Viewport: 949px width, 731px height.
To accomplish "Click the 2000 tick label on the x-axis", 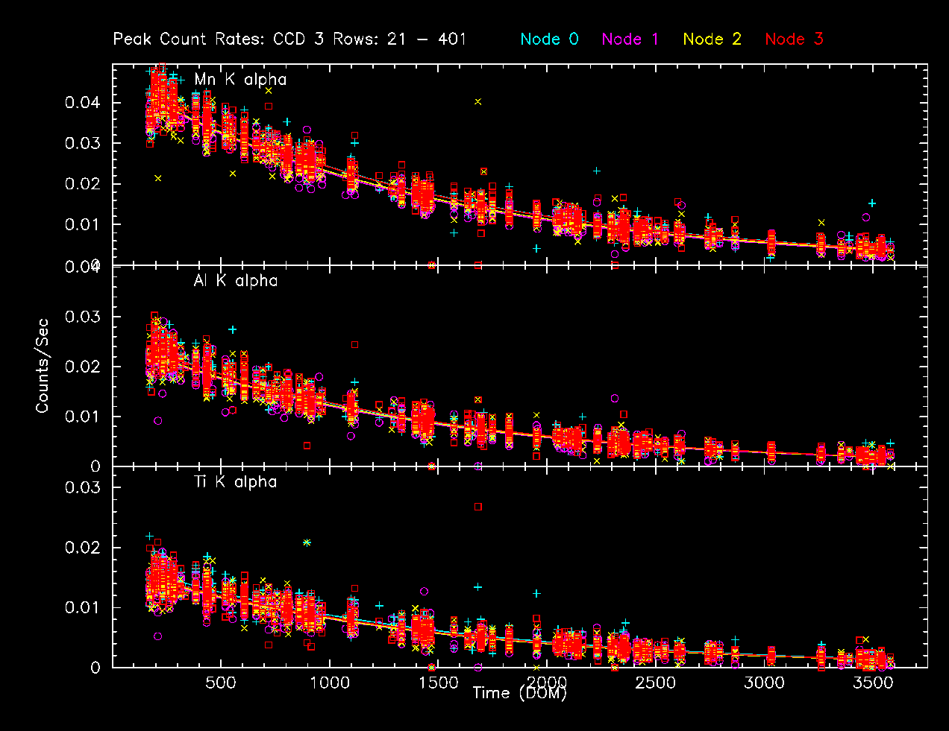I will click(548, 683).
